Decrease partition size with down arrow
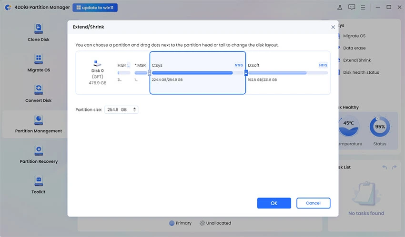405x237 pixels. 135,111
